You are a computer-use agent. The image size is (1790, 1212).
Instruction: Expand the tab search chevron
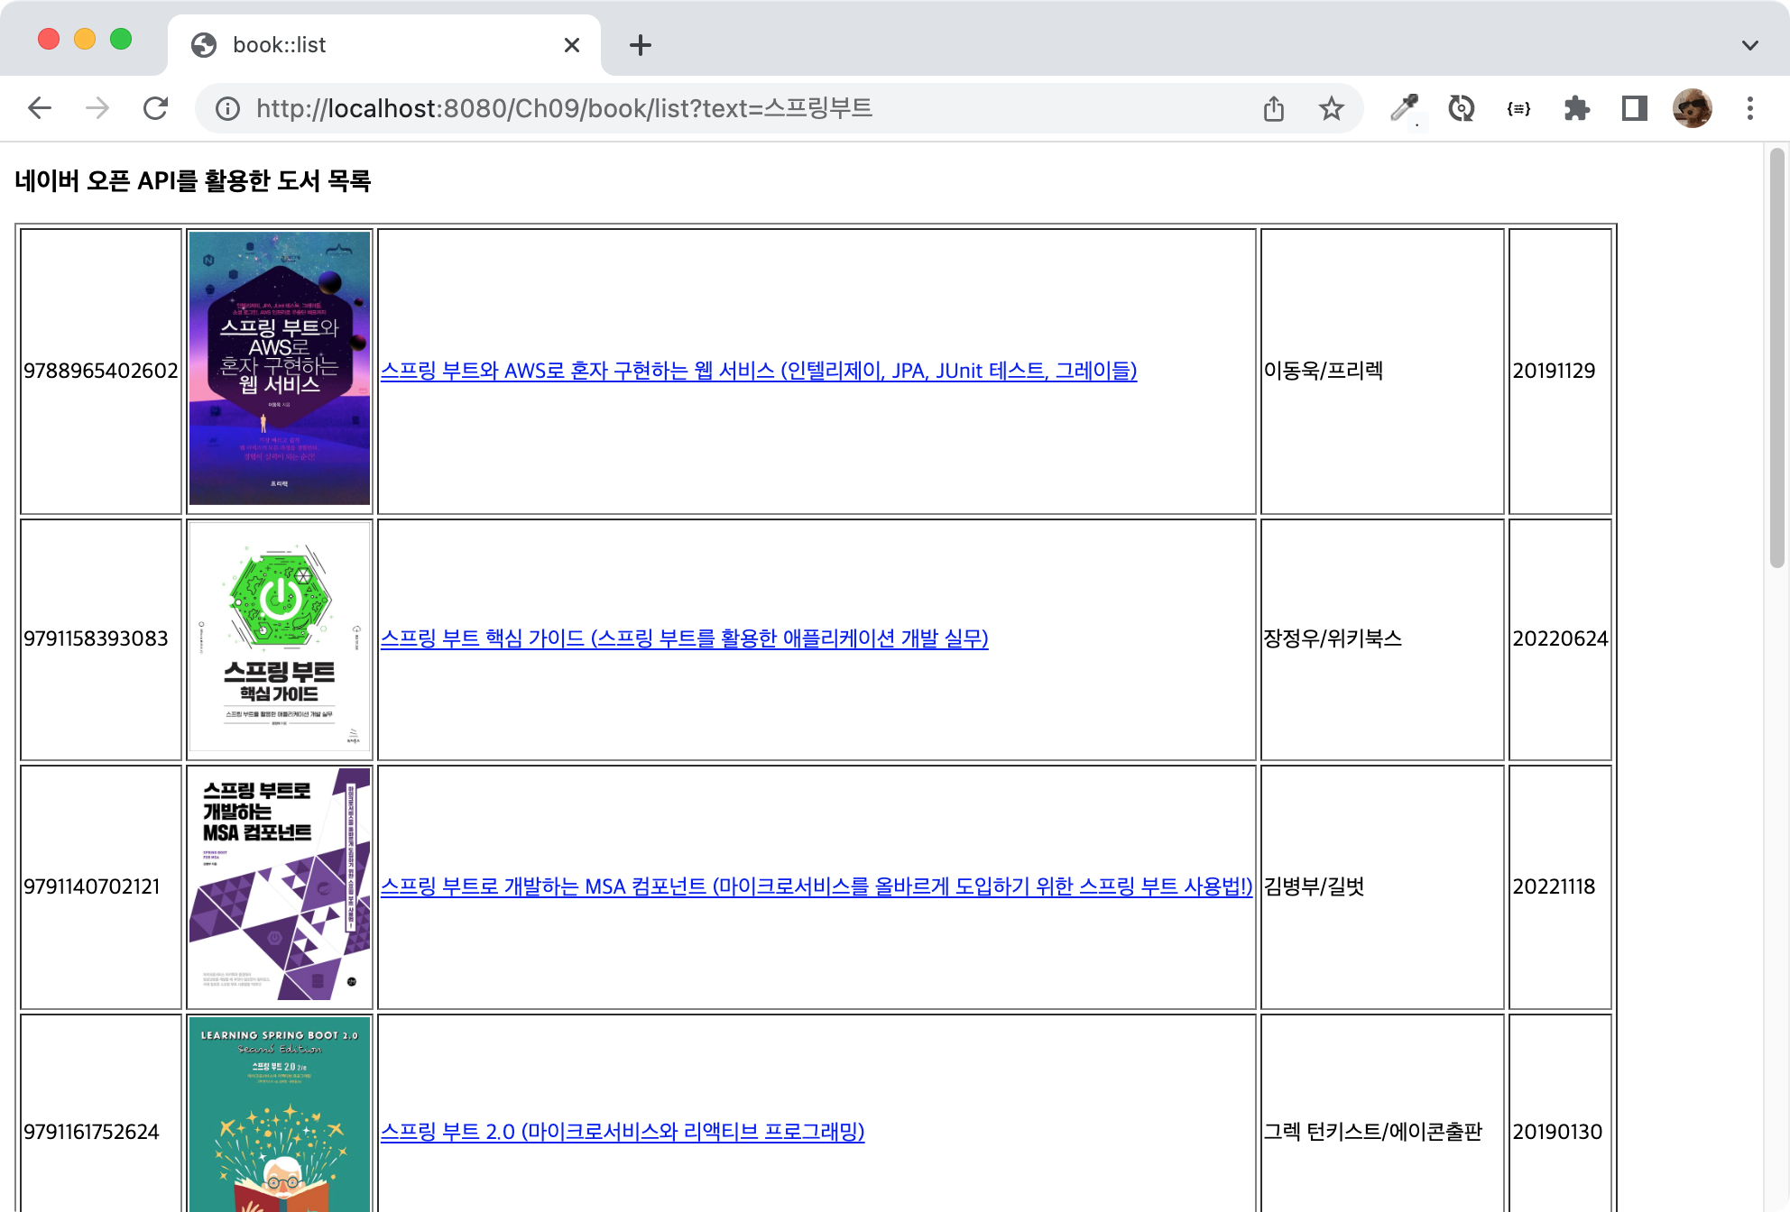tap(1749, 45)
